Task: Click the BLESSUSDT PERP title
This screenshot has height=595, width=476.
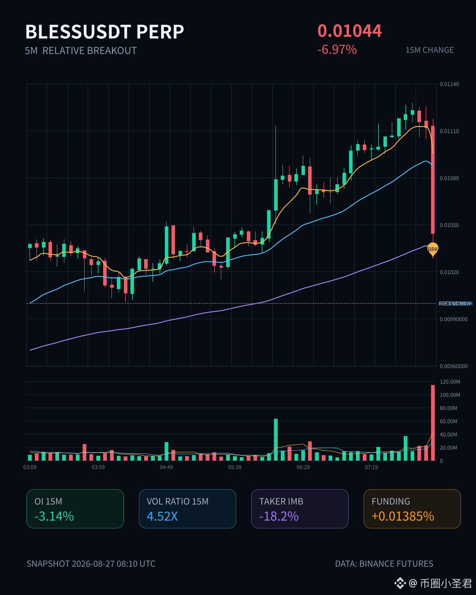Action: (x=104, y=32)
